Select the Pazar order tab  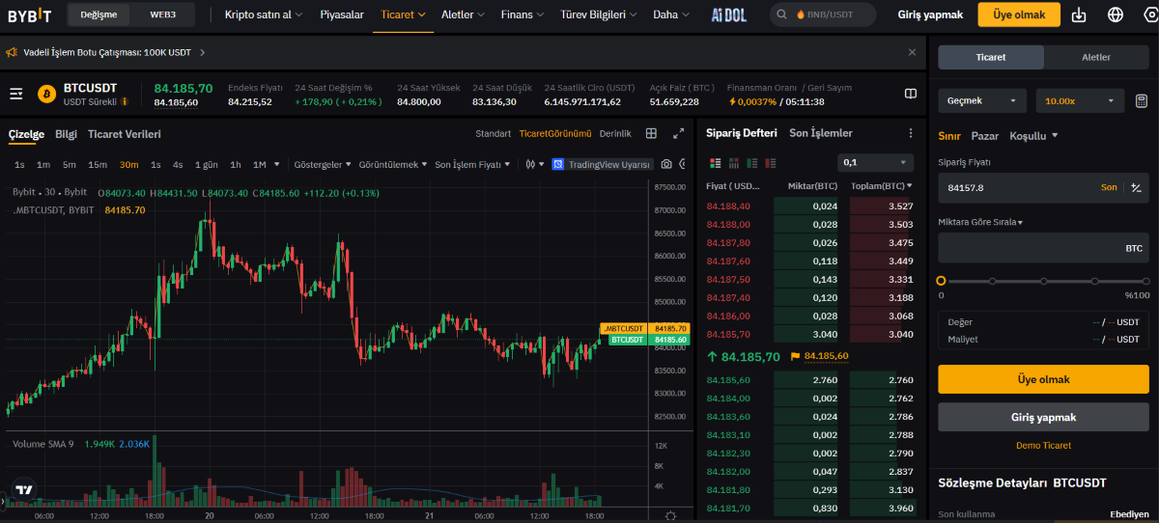pos(984,136)
